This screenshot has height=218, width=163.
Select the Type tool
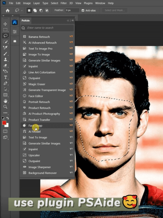5,77
